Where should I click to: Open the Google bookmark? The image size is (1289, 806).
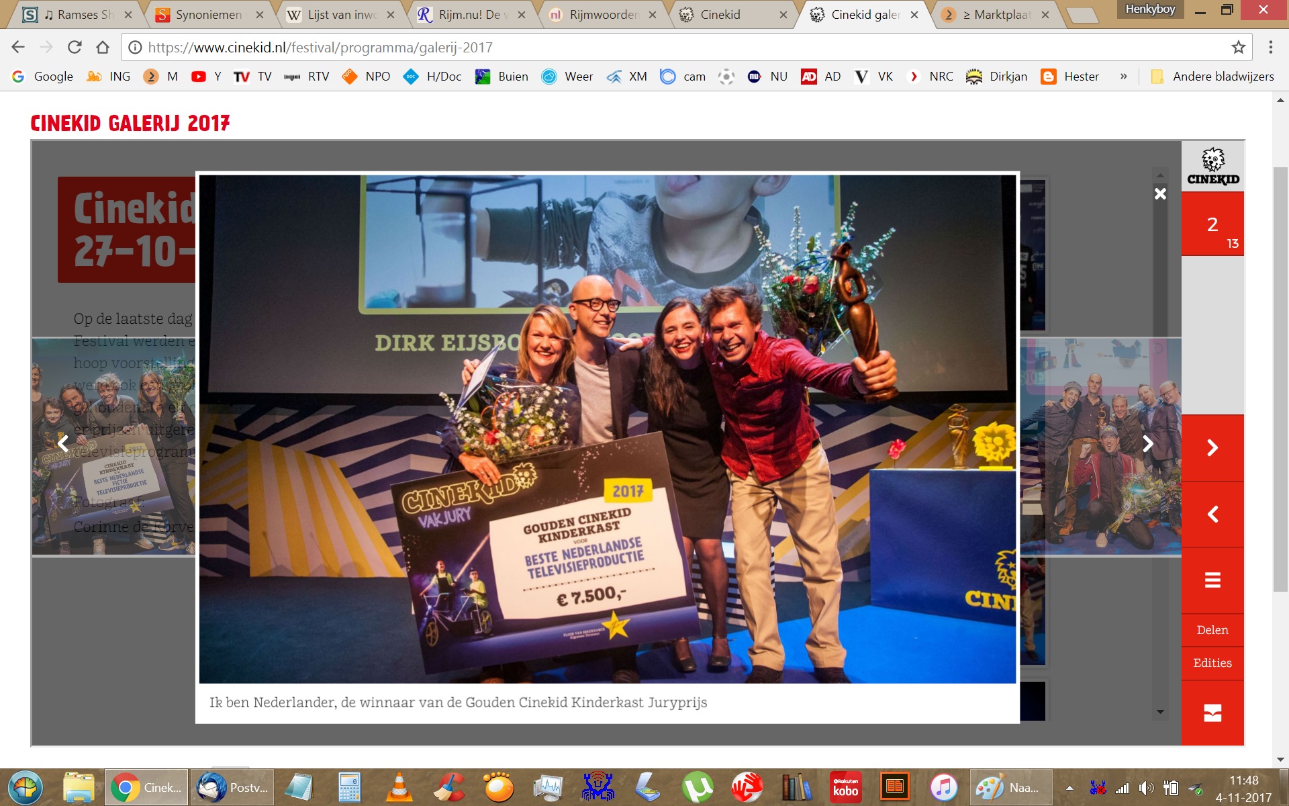coord(43,77)
